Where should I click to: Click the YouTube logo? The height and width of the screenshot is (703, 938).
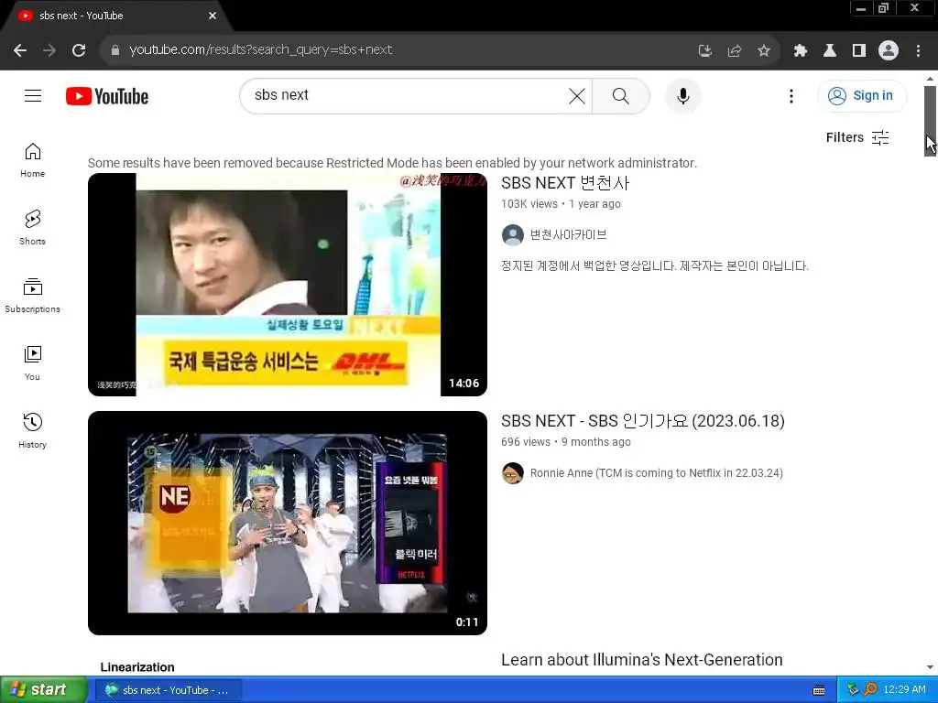(107, 96)
